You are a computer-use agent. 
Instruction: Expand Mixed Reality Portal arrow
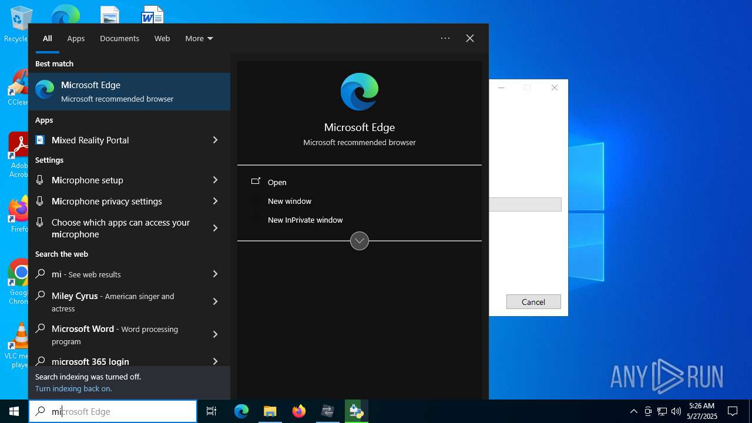coord(215,140)
